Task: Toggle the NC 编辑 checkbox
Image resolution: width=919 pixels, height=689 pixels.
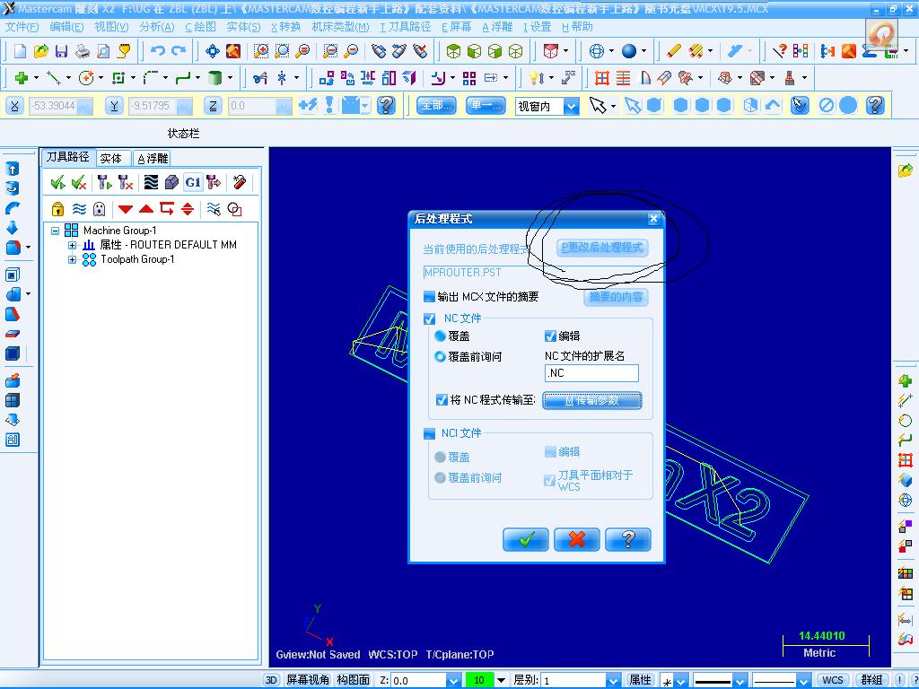Action: (x=550, y=336)
